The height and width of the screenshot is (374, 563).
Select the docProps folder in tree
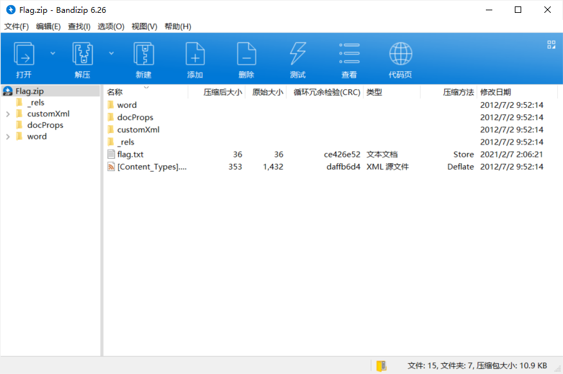click(45, 125)
